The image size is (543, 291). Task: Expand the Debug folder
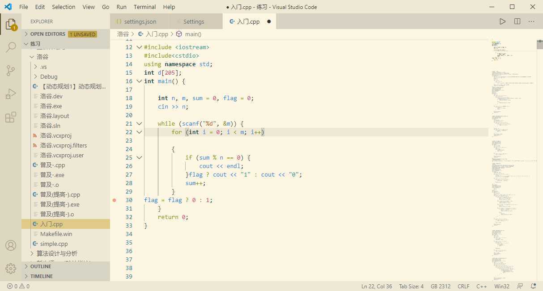65,76
